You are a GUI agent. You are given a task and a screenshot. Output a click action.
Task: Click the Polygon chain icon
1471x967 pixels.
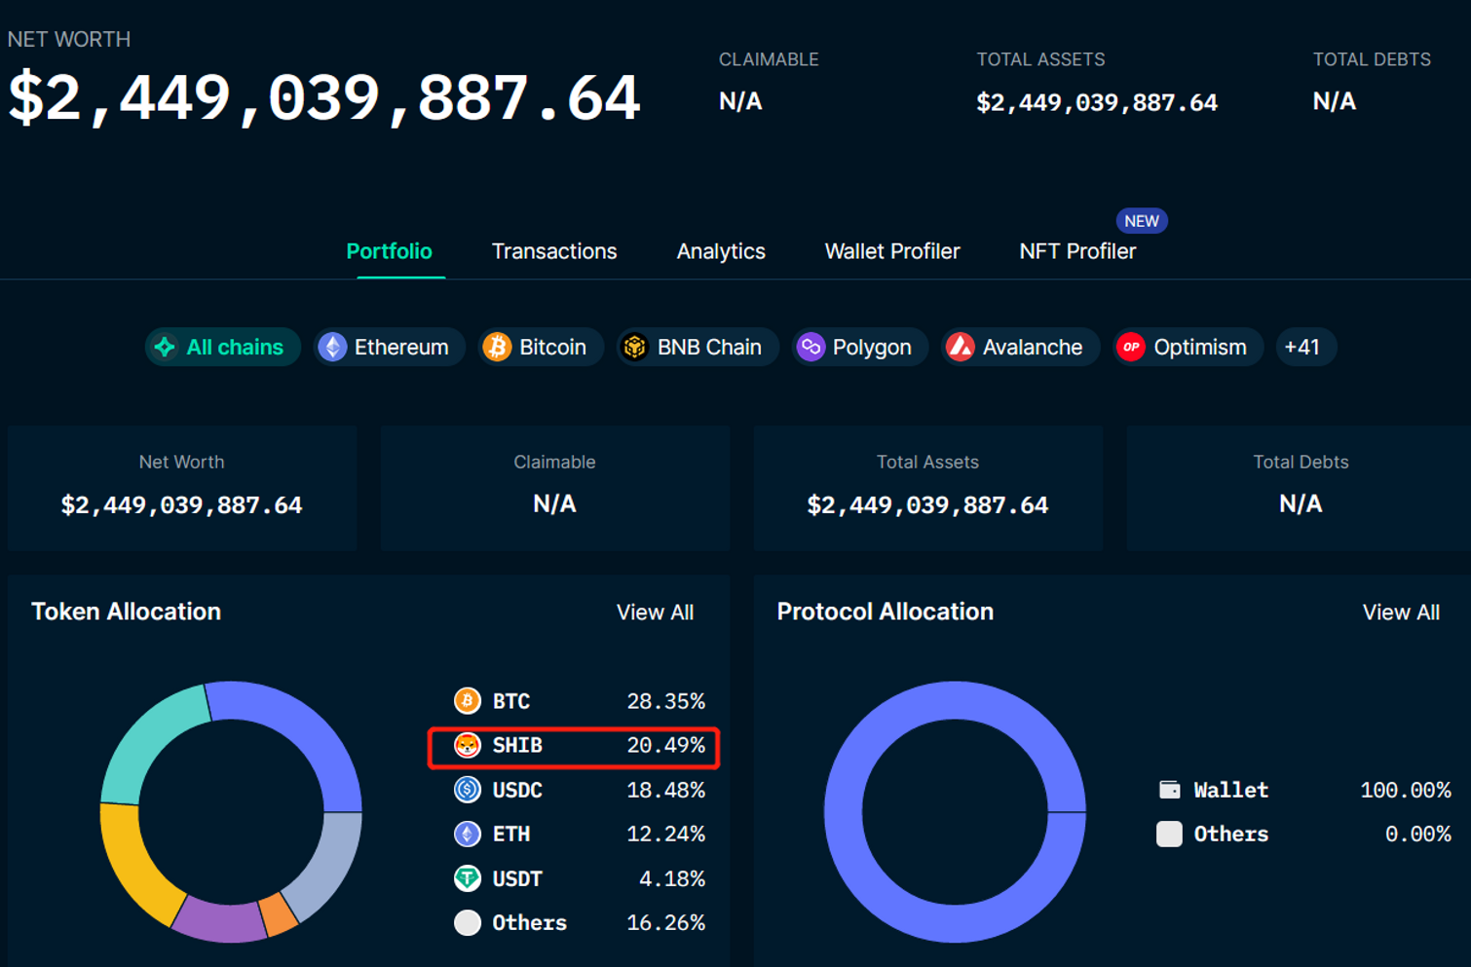[x=811, y=347]
